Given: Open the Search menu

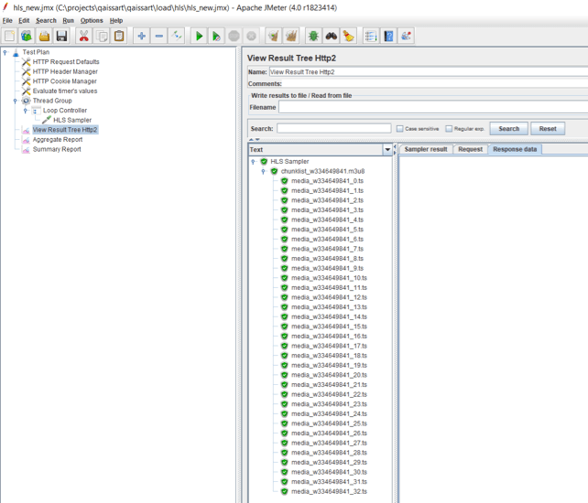Looking at the screenshot, I should (46, 21).
